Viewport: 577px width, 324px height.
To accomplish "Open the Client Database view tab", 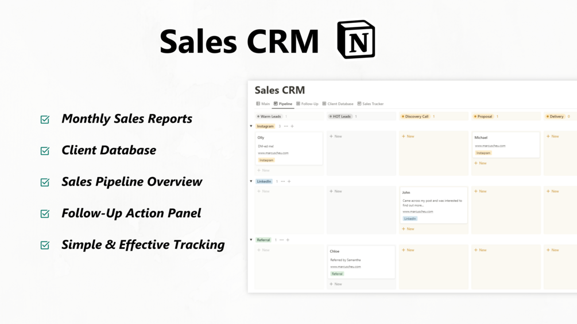I will click(x=338, y=104).
